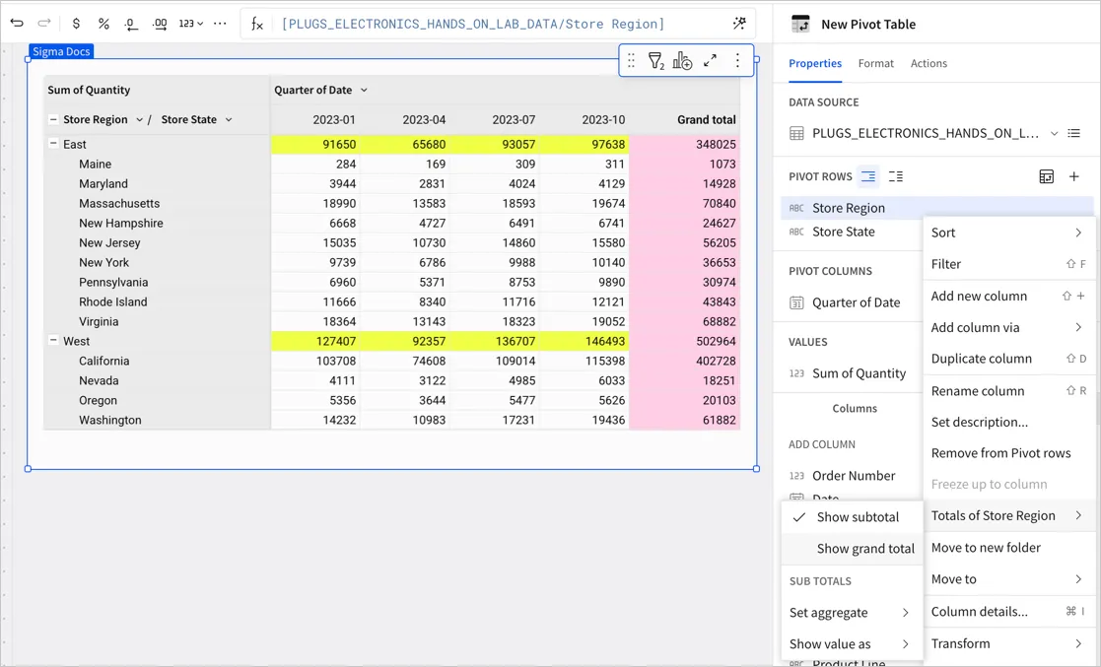This screenshot has height=667, width=1101.
Task: Click the data source table icon
Action: [796, 133]
